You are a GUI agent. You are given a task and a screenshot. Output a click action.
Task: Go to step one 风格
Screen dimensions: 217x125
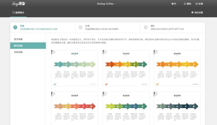click(43, 28)
